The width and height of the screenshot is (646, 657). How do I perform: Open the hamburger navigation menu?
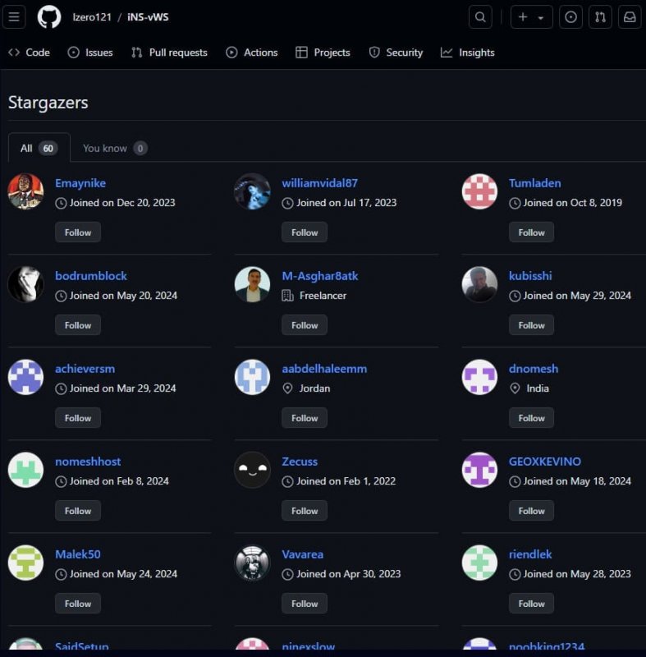(x=15, y=17)
